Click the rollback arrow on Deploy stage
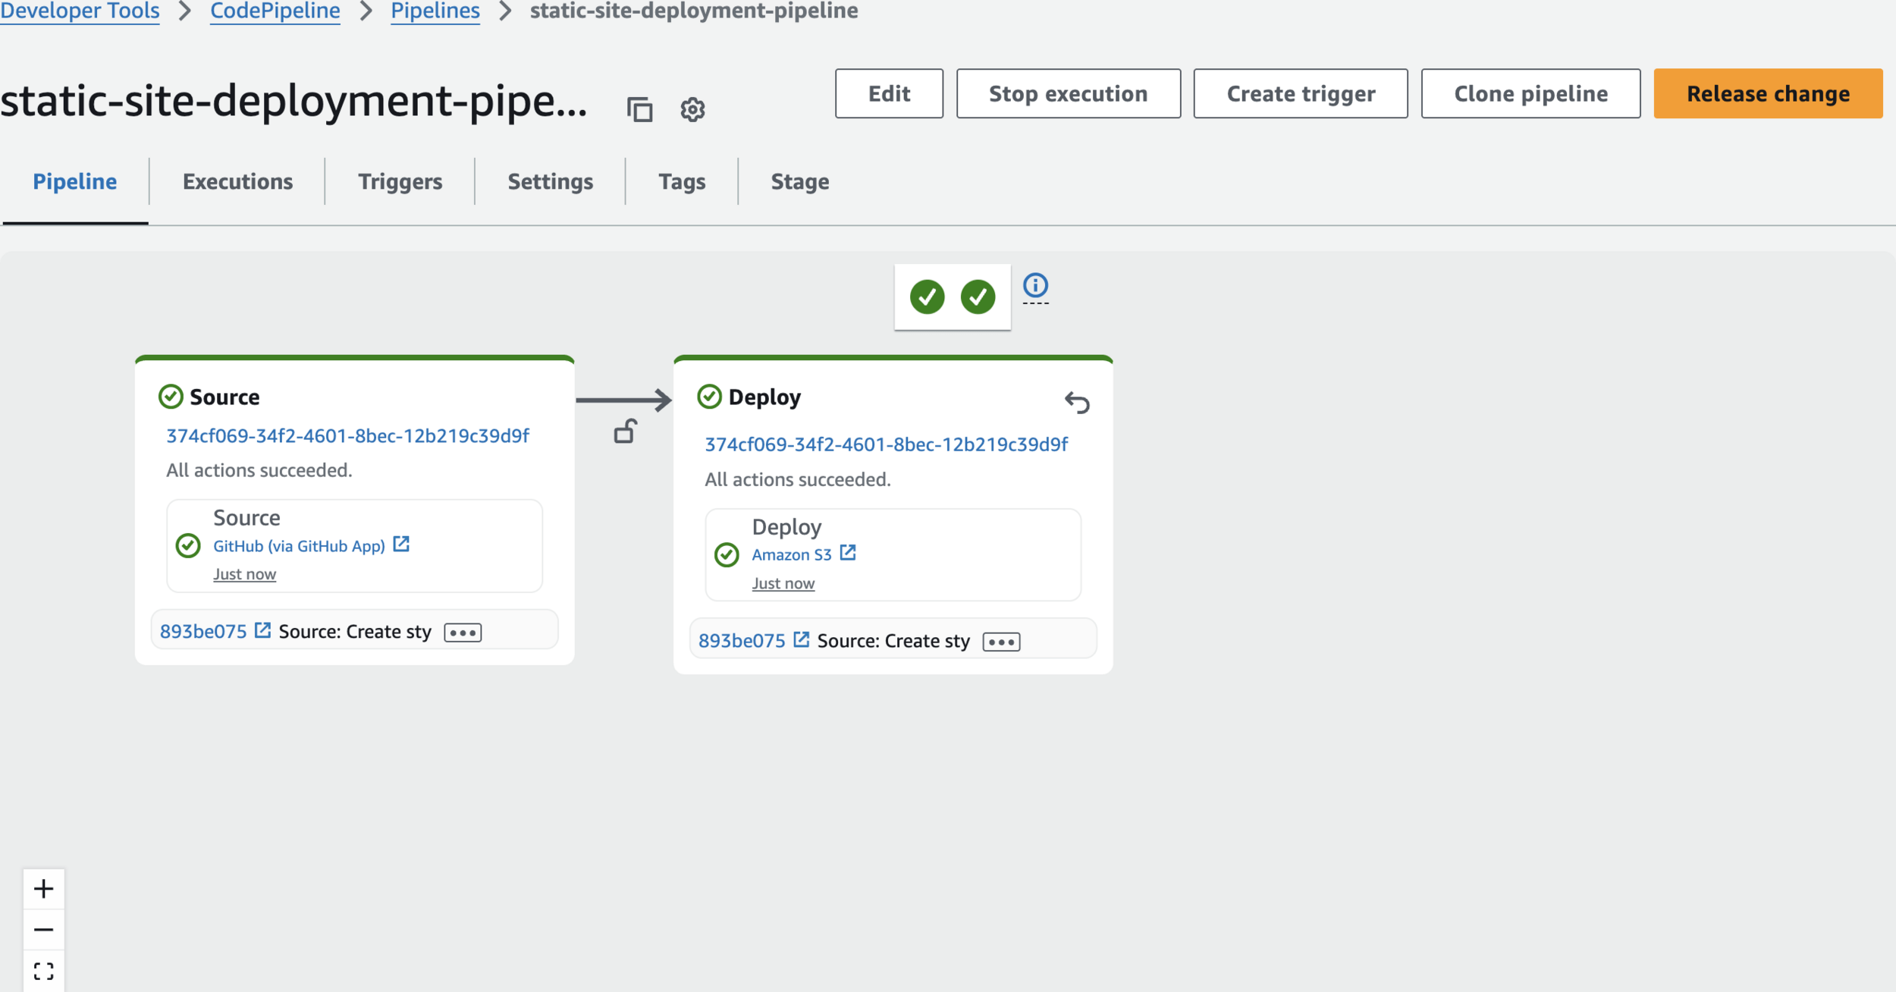The height and width of the screenshot is (992, 1896). [x=1077, y=402]
